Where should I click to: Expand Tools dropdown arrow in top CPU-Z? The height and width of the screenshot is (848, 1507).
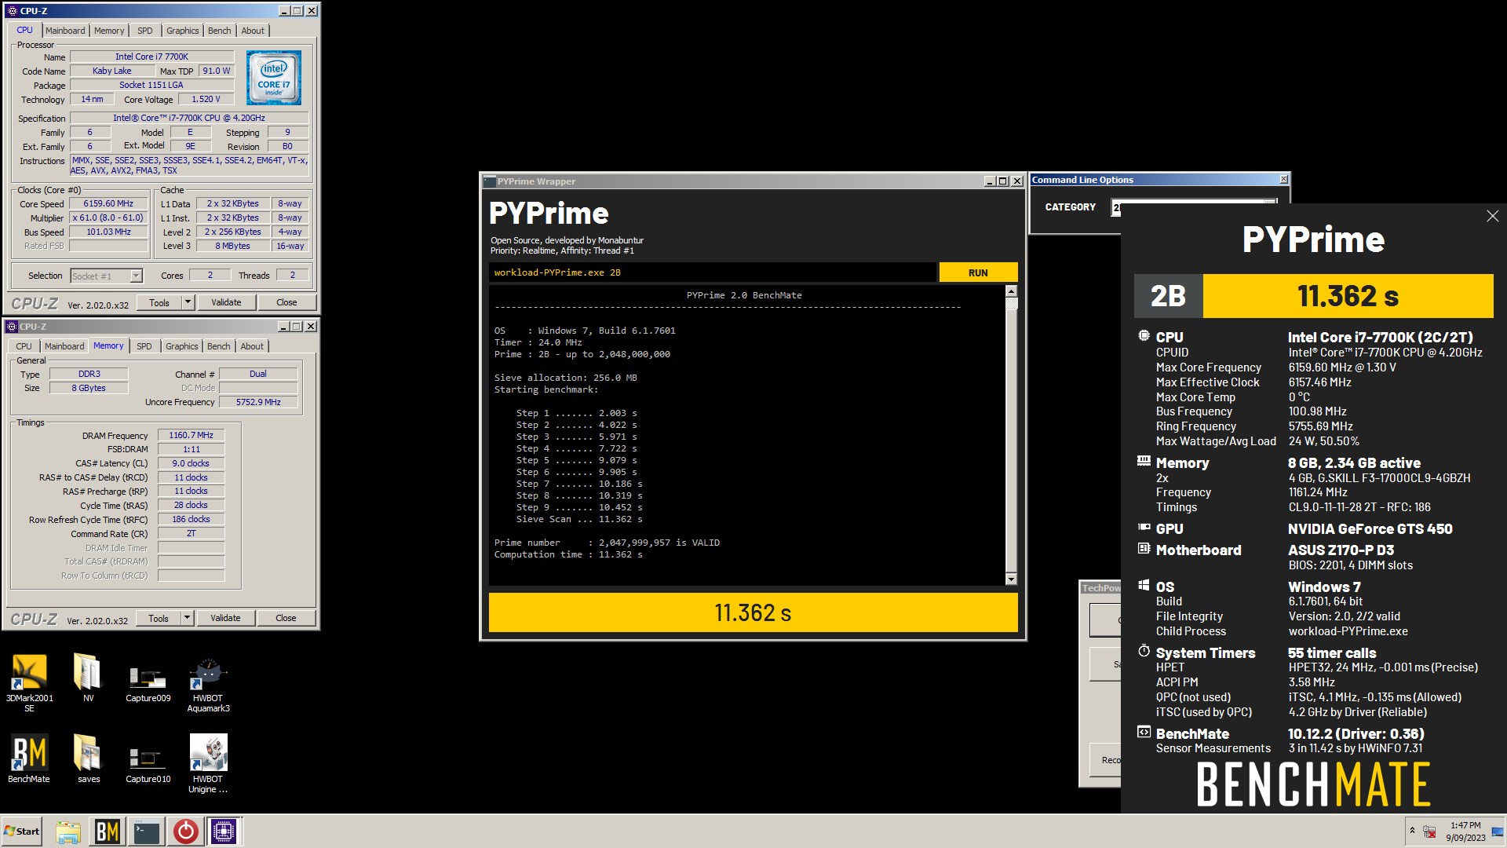click(188, 302)
